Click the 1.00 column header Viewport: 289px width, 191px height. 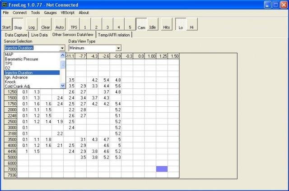[150, 56]
